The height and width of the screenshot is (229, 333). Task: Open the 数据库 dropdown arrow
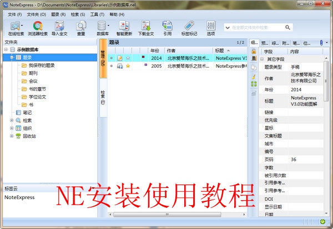(108, 26)
